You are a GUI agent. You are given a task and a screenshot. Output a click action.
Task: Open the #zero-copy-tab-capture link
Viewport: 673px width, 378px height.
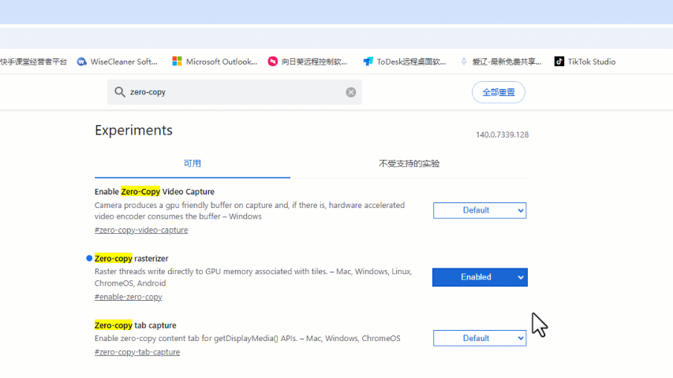coord(137,352)
